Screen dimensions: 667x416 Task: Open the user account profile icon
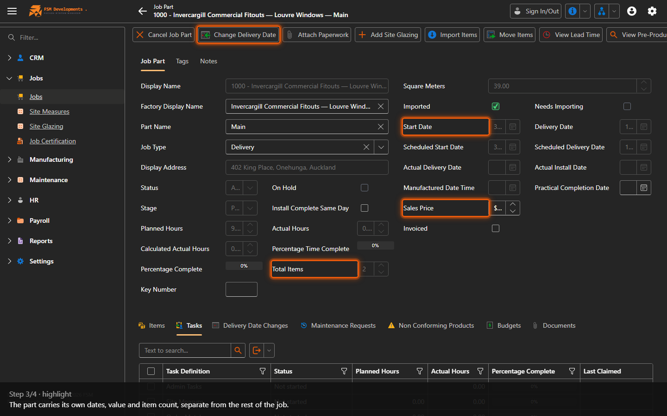tap(632, 11)
